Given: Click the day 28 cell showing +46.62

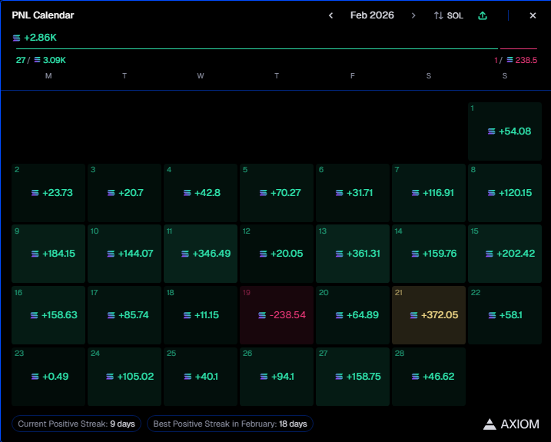Looking at the screenshot, I should [429, 377].
